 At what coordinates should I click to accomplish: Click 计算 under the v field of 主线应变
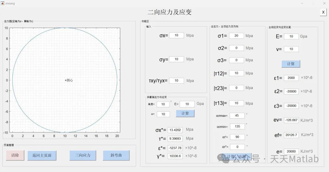pyautogui.click(x=291, y=64)
